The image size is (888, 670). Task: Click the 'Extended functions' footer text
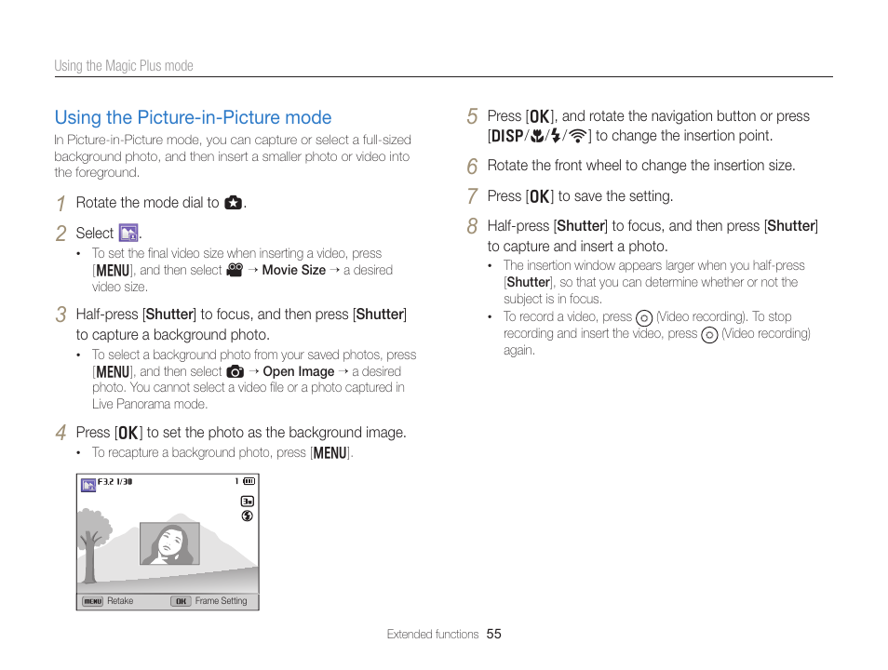click(433, 634)
